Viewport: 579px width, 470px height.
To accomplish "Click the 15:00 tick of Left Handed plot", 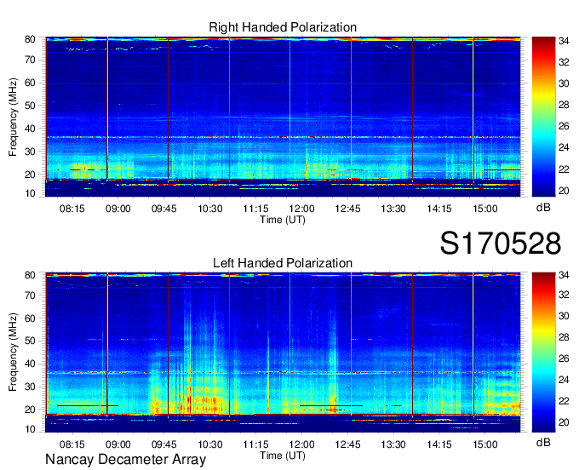I will [x=485, y=444].
